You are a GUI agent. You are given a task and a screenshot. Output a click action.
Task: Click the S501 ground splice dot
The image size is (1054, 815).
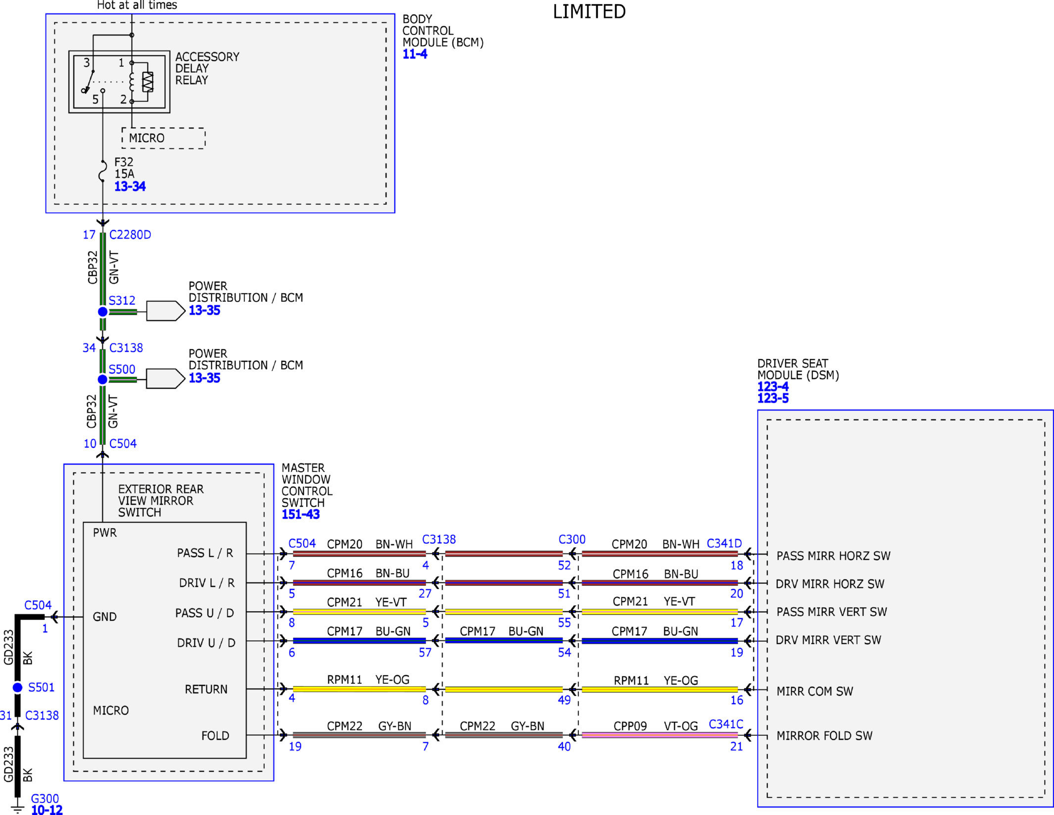(18, 687)
